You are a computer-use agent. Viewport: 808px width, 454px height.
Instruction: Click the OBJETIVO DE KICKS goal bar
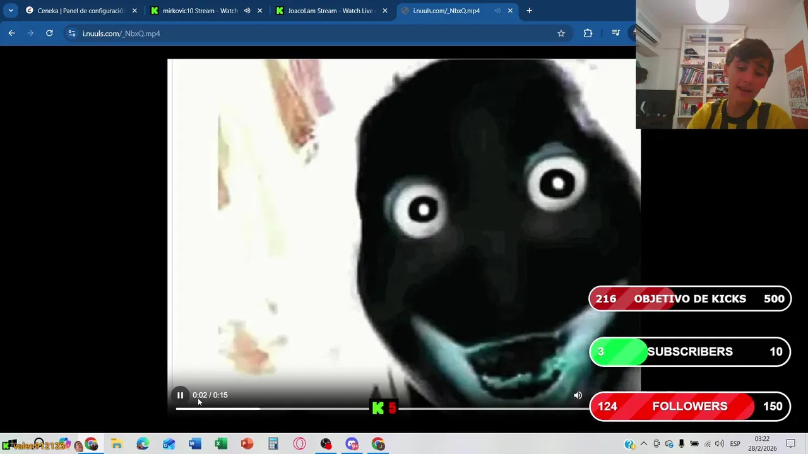pos(690,299)
